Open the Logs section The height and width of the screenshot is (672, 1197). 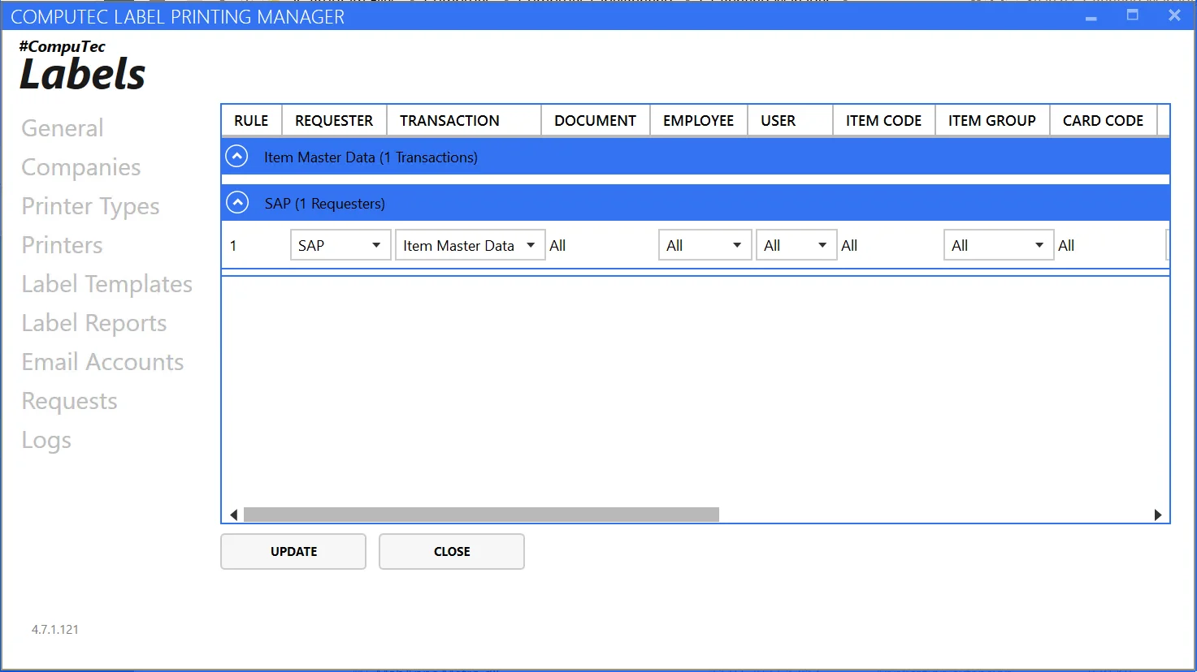(46, 440)
